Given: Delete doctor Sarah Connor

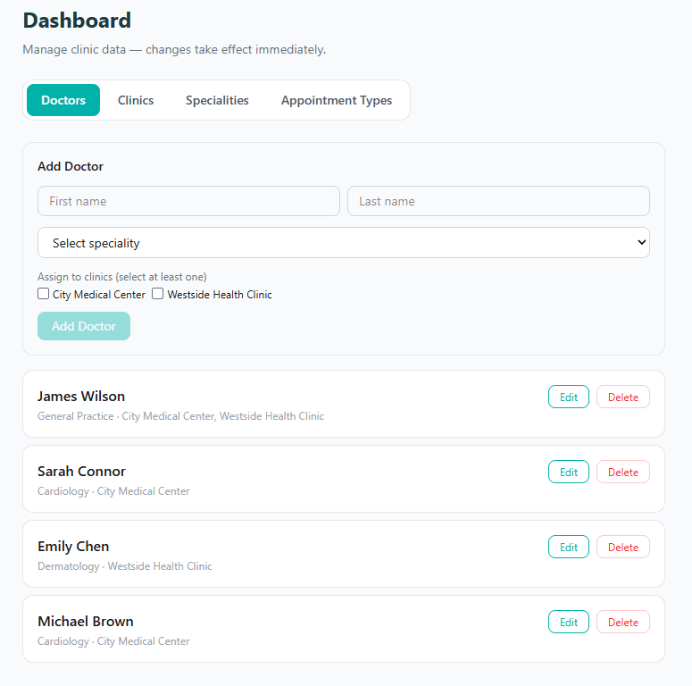Looking at the screenshot, I should pos(622,472).
